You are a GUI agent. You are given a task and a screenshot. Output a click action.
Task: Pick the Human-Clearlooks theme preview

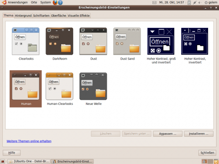pos(59,86)
